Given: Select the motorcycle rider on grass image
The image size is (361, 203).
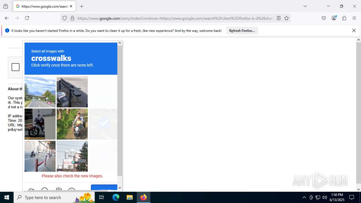Looking at the screenshot, I should pyautogui.click(x=72, y=124).
